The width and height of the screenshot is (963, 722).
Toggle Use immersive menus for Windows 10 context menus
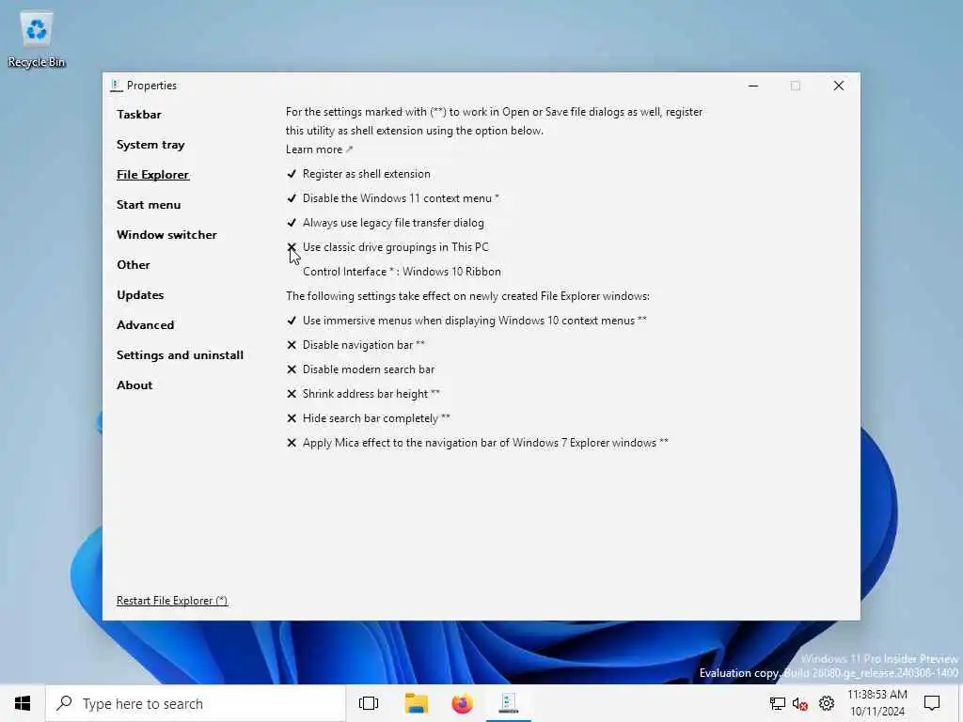point(466,321)
